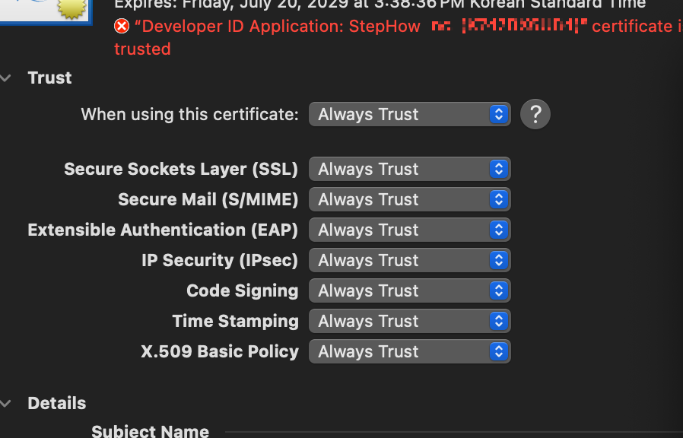Click the "Subject Name" label
The height and width of the screenshot is (438, 683).
(x=151, y=431)
